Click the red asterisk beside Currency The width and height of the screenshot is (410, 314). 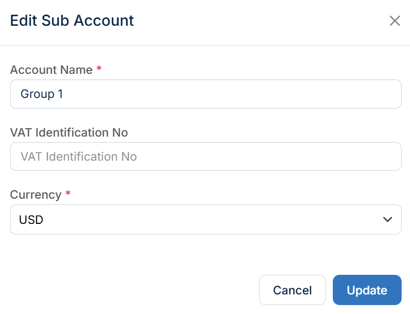pos(68,194)
